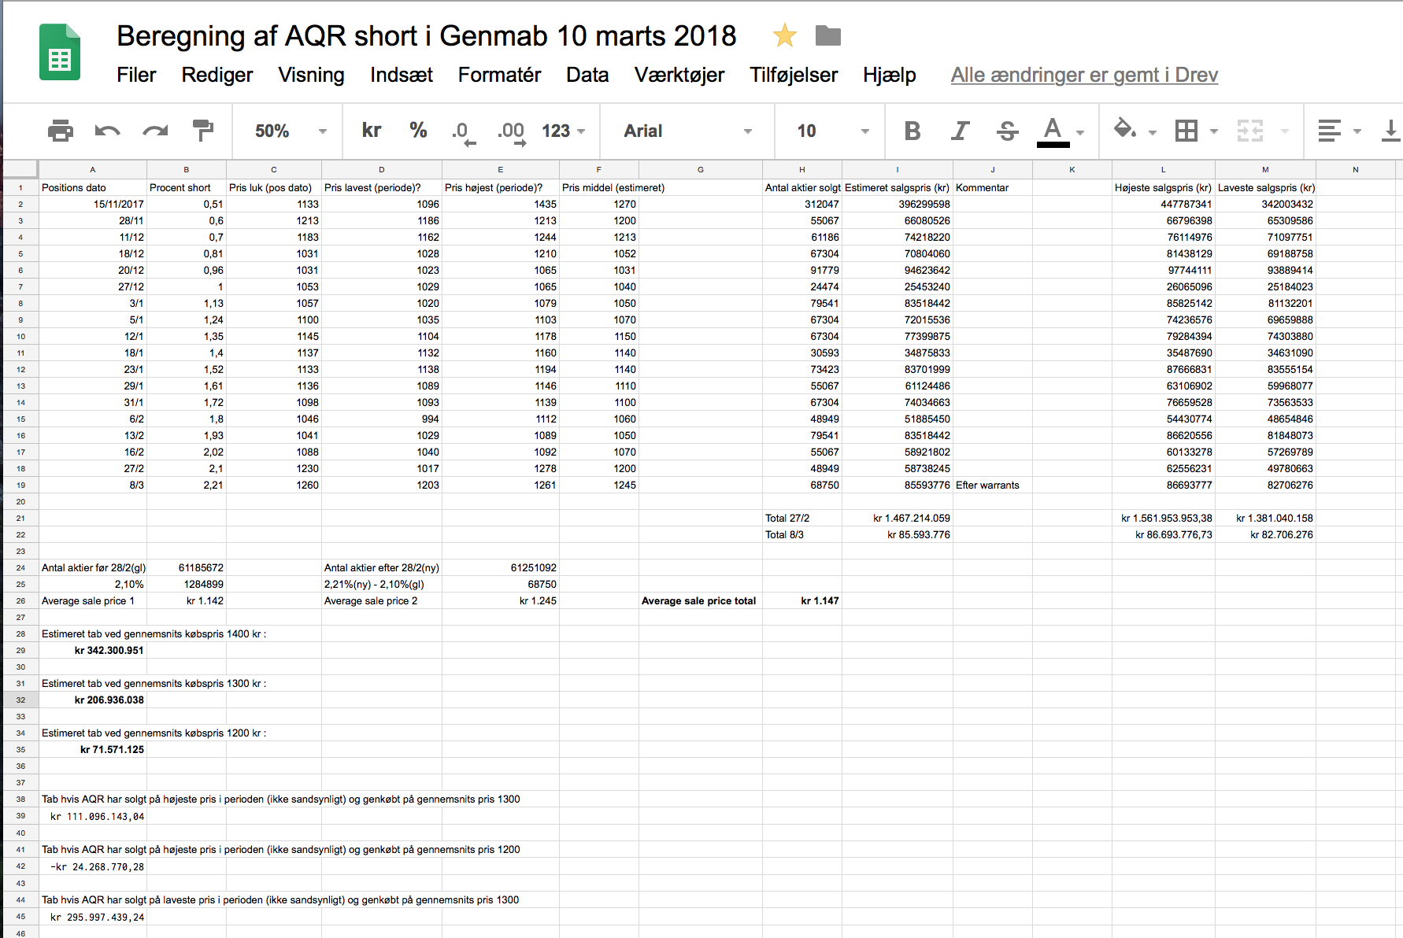Expand the horizontal align dropdown arrow

[1357, 131]
